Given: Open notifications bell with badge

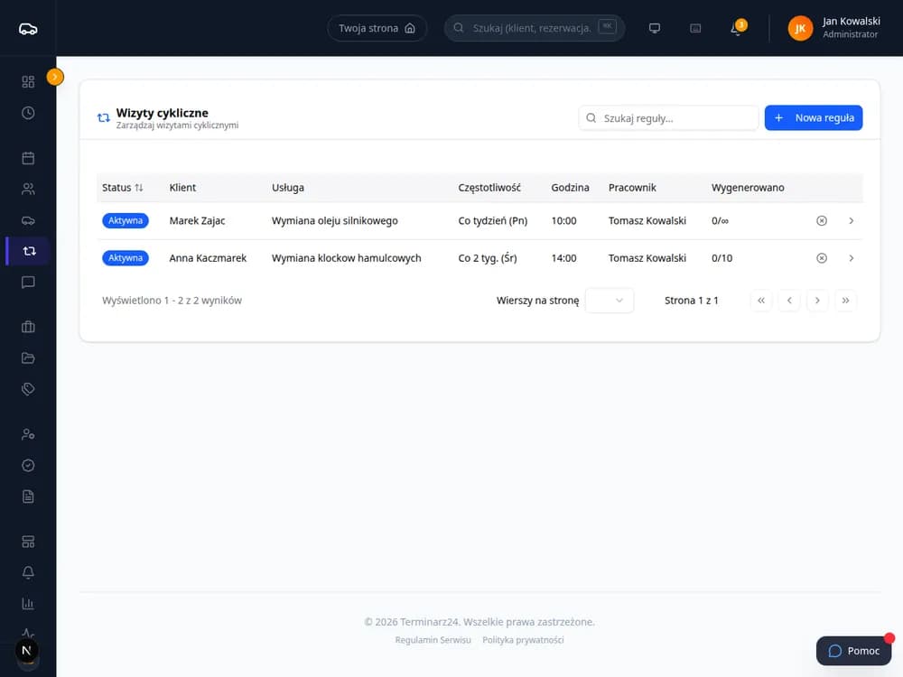Looking at the screenshot, I should click(737, 28).
